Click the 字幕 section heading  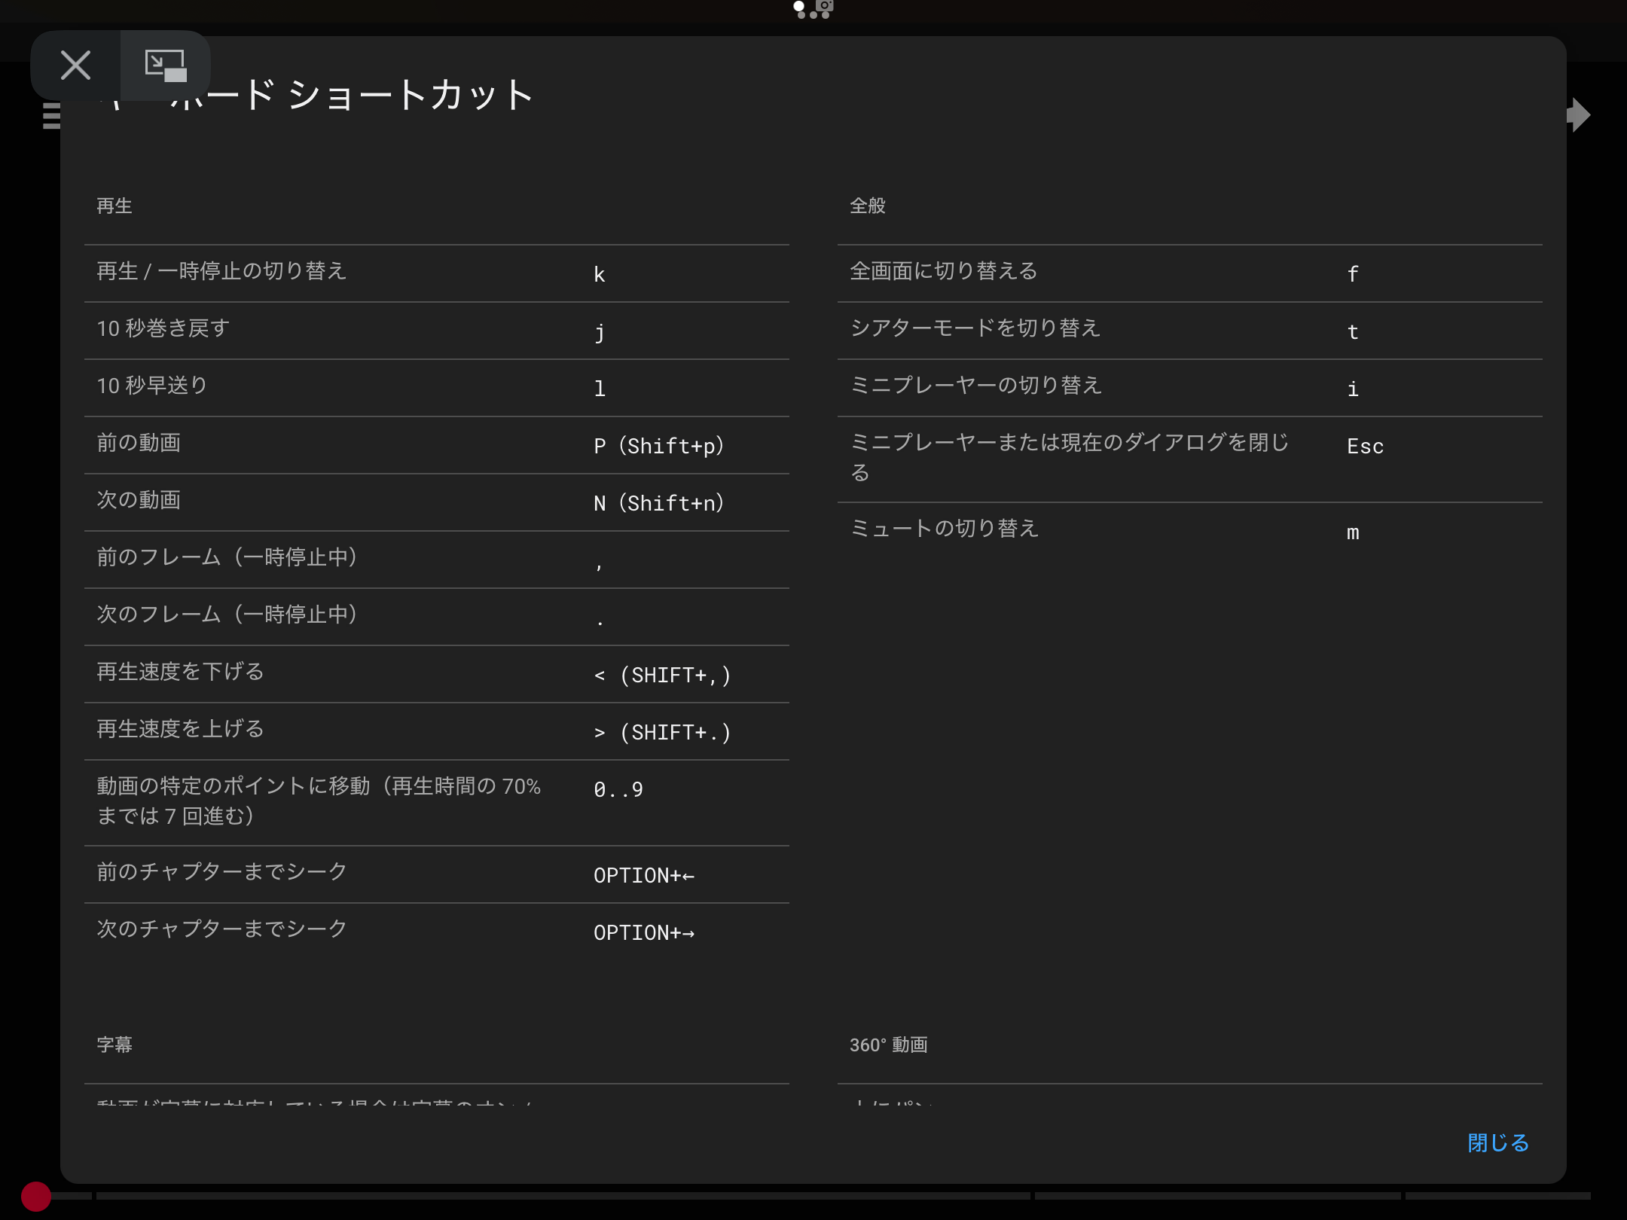pos(114,1045)
